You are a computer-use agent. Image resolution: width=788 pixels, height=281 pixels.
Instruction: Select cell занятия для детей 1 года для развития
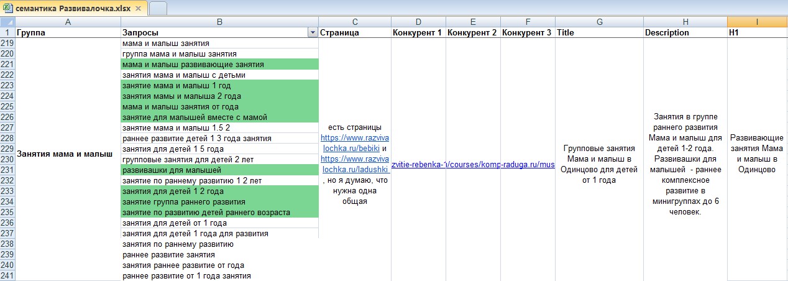click(x=219, y=234)
